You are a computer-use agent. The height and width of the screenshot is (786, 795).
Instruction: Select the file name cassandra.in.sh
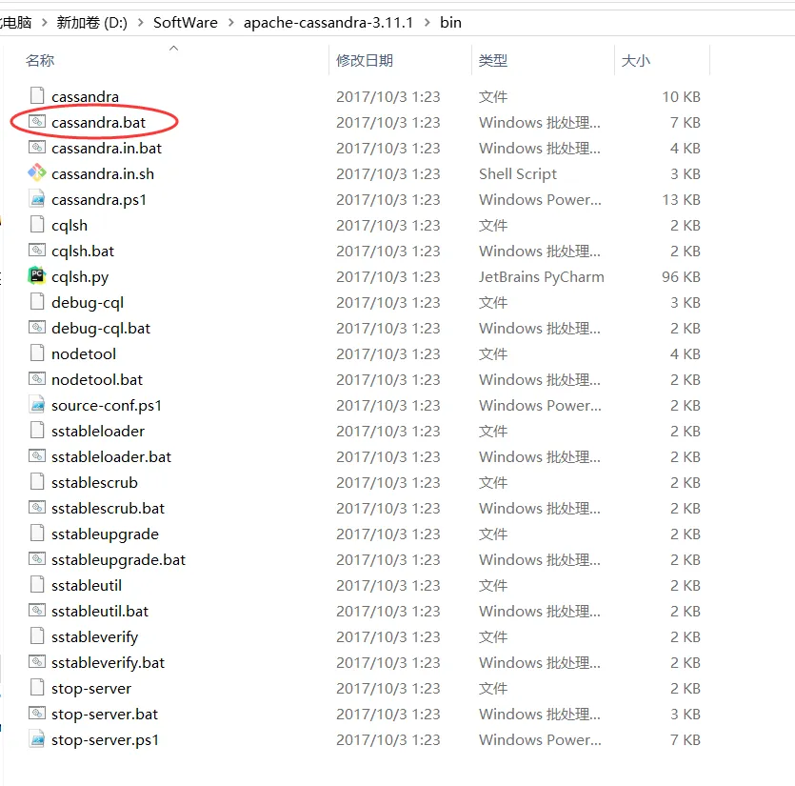point(103,173)
